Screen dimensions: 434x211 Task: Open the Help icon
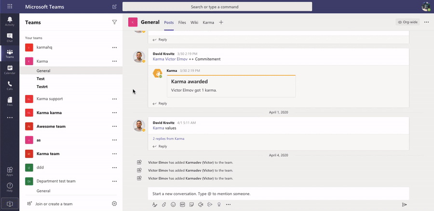click(10, 187)
